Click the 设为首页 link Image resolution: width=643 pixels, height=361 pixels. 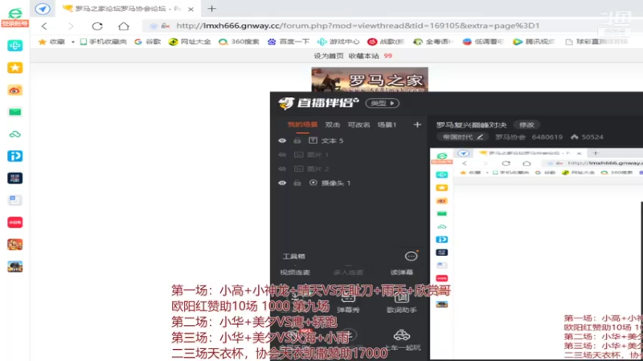329,55
